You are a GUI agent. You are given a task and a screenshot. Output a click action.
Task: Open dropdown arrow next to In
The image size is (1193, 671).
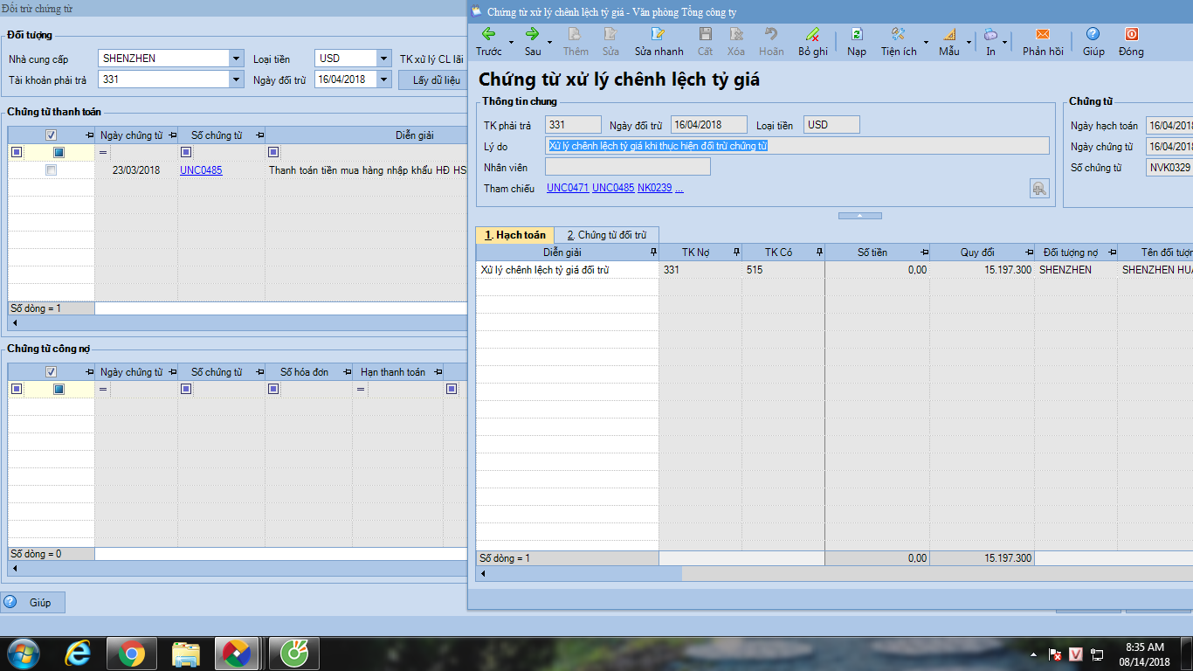click(x=1005, y=42)
